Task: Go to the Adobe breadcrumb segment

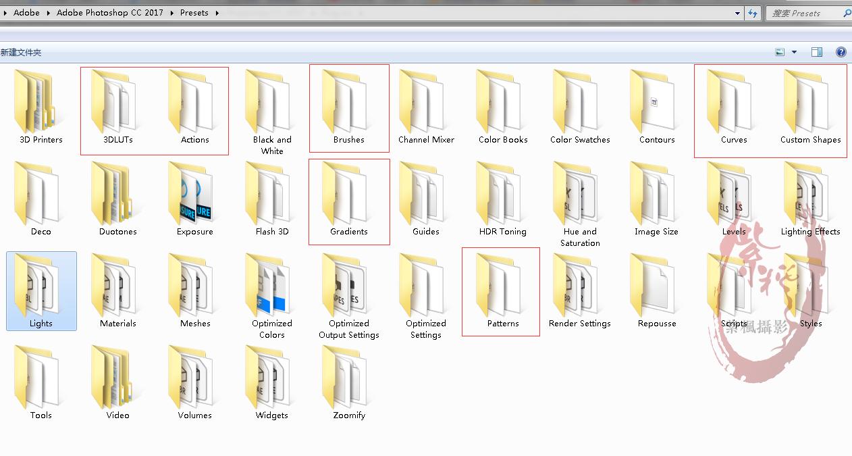Action: 26,13
